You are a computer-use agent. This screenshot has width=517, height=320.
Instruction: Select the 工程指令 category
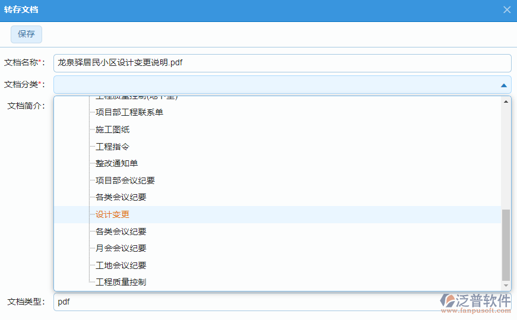coord(112,146)
